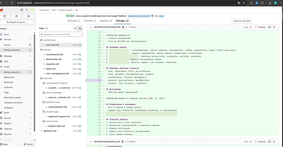This screenshot has height=147, width=283.
Task: Open browser extensions puzzle icon
Action: pyautogui.click(x=262, y=3)
